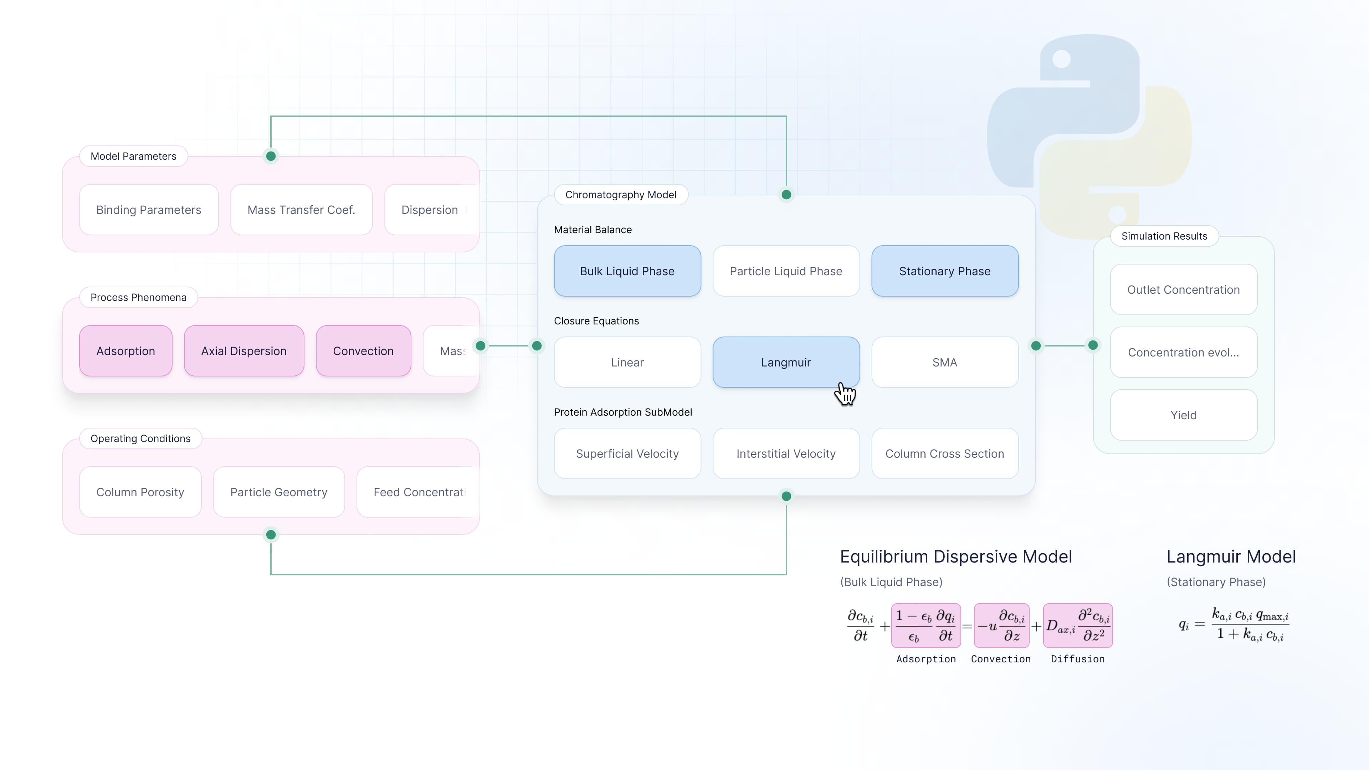1369x770 pixels.
Task: Toggle the Axial Dispersion phenomenon
Action: tap(244, 351)
